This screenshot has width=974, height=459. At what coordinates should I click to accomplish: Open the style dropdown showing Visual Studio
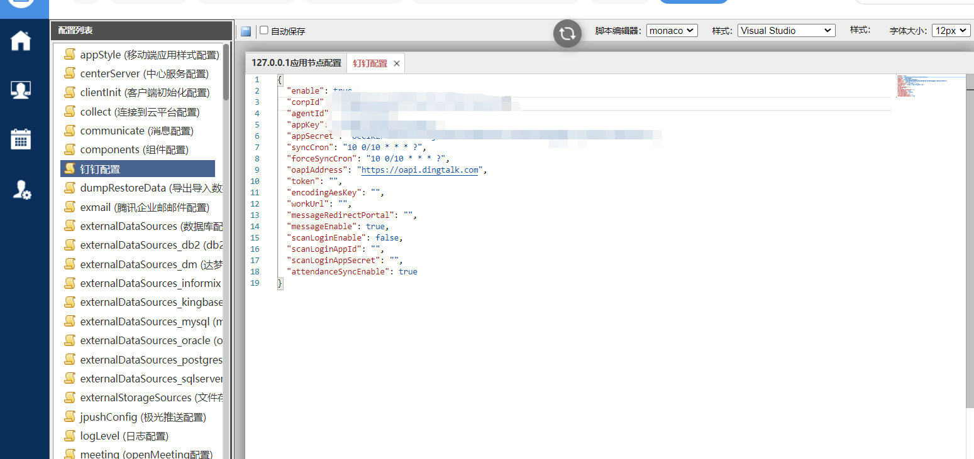click(786, 30)
